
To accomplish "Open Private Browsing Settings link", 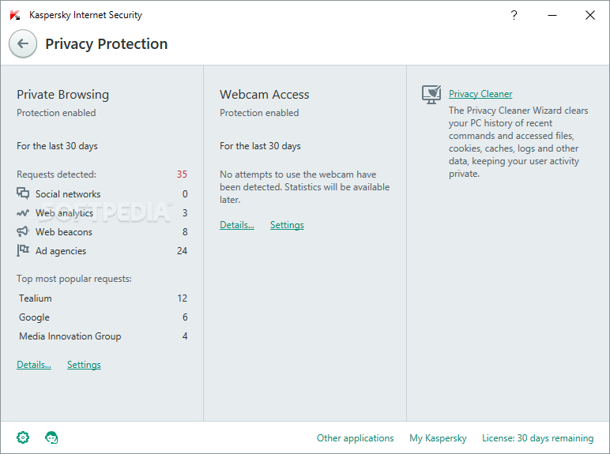I will [x=84, y=365].
